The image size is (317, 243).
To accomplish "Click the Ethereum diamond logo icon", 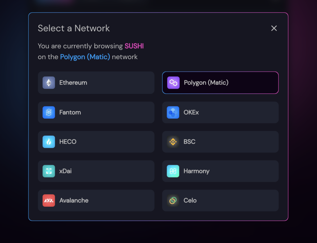I will pyautogui.click(x=49, y=83).
